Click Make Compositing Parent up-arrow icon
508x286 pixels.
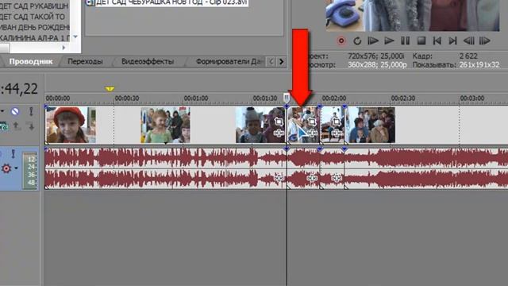pos(17,126)
